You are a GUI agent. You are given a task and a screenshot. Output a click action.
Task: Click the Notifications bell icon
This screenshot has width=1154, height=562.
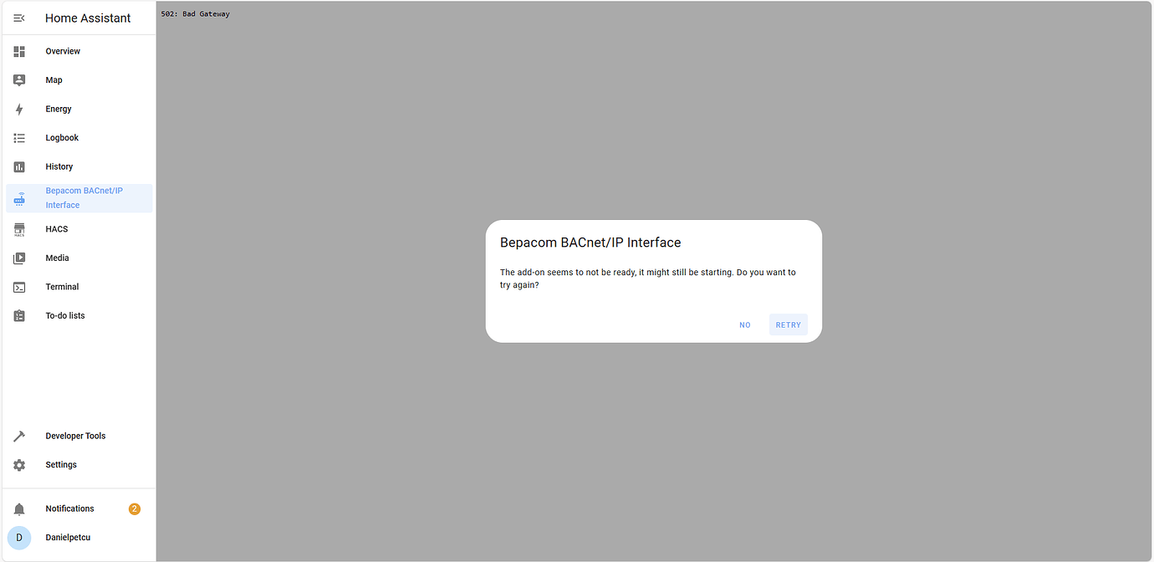coord(19,508)
